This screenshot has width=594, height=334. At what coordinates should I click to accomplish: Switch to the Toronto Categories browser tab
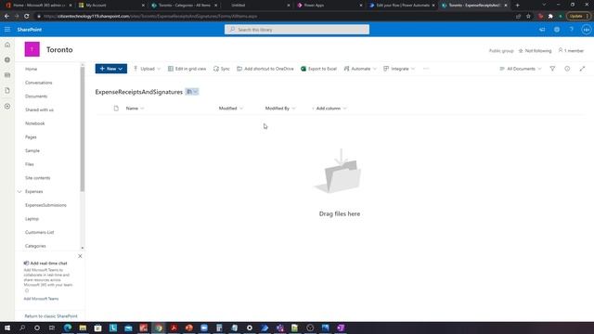tap(184, 6)
